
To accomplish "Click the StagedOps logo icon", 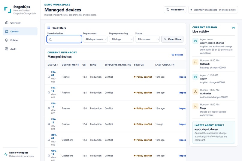I will (8, 10).
